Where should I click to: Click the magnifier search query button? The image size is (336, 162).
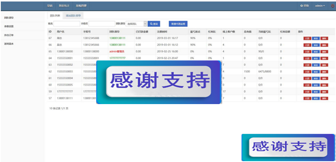[x=154, y=24]
